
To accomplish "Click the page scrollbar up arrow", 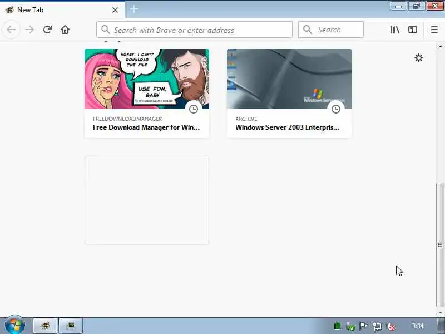I will [x=441, y=46].
